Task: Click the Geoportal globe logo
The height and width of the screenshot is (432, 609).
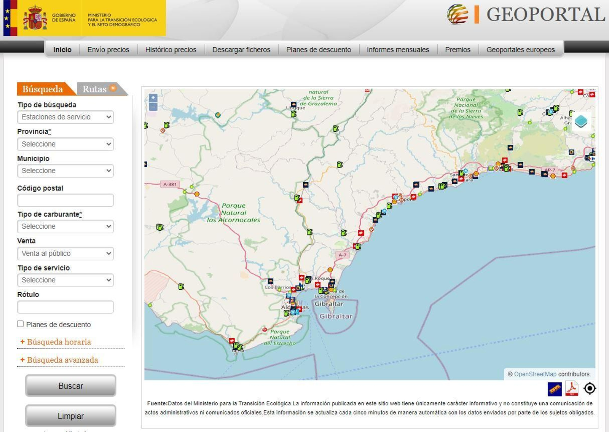Action: (458, 14)
